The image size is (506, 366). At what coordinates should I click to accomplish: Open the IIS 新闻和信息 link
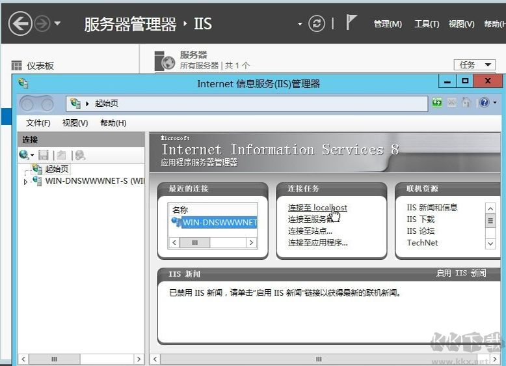click(x=432, y=207)
